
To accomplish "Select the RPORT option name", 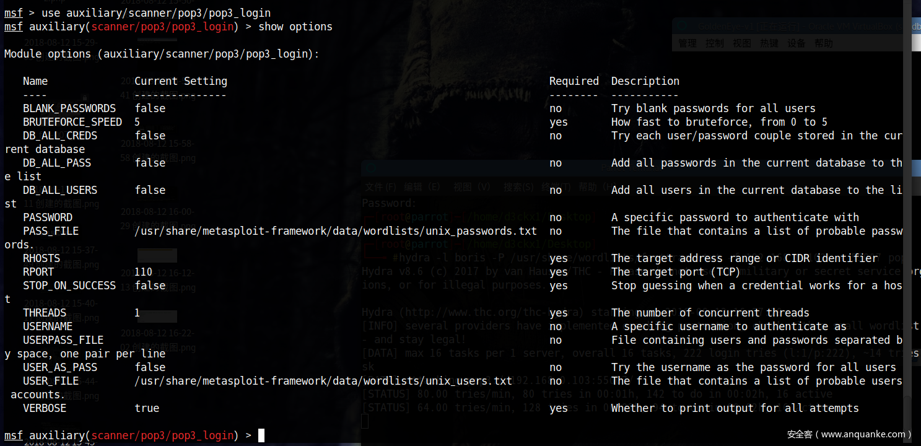I will point(38,272).
